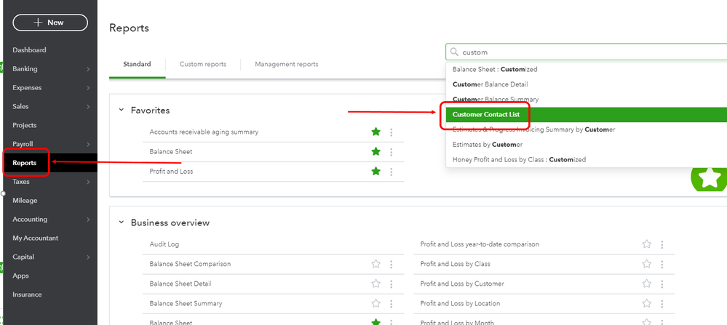The height and width of the screenshot is (325, 727).
Task: Favorite the Balance Sheet Comparison report
Action: (376, 264)
